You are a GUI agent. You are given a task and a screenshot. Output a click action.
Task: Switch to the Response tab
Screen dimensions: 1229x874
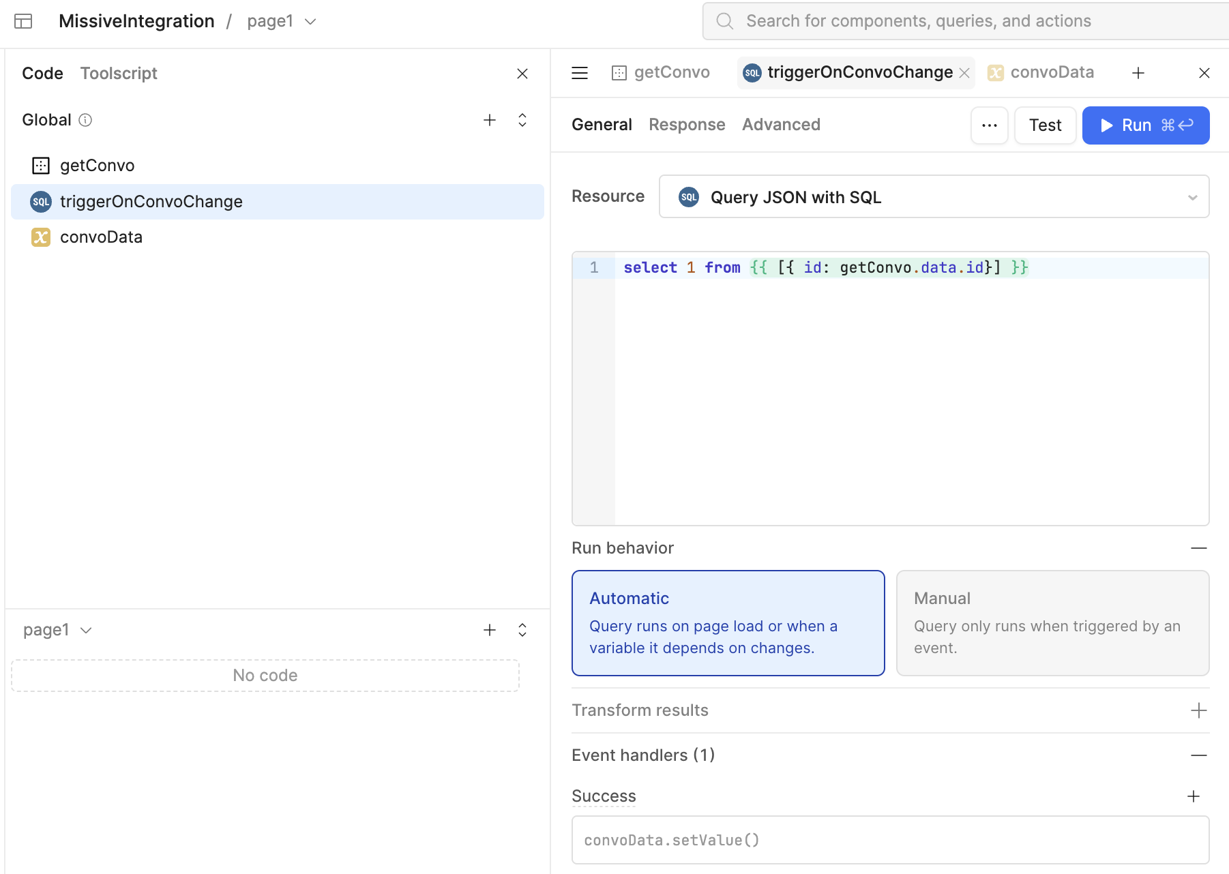click(x=687, y=125)
